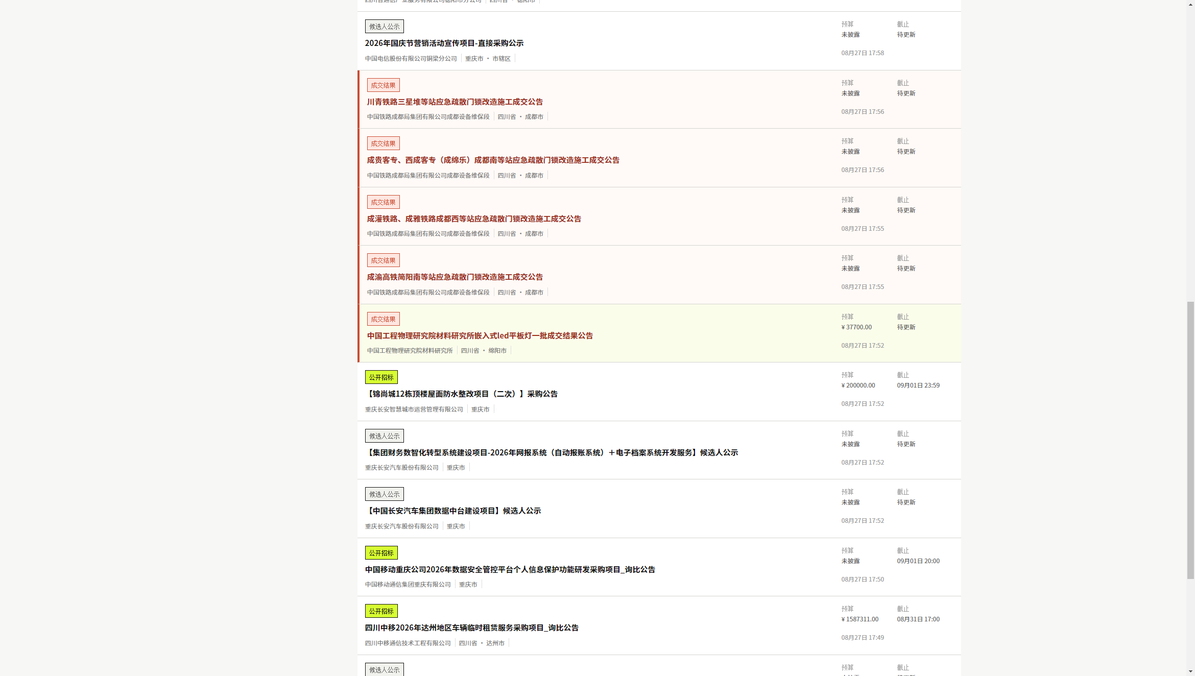The height and width of the screenshot is (676, 1195).
Task: Open 成渝高铁简阳南等站应急疏散门锁改造 notice
Action: tap(455, 277)
